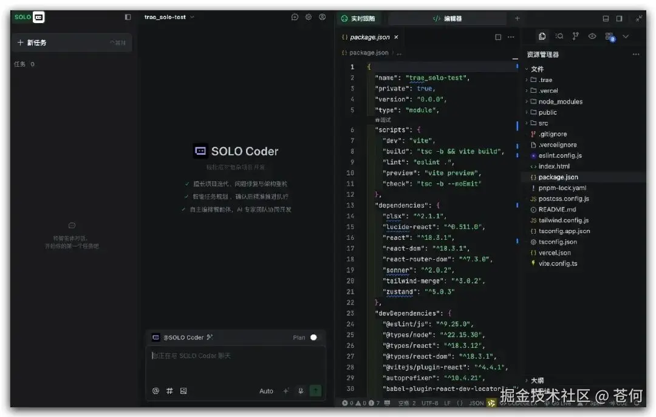The width and height of the screenshot is (656, 417).
Task: Open the Explorer files icon
Action: (542, 36)
